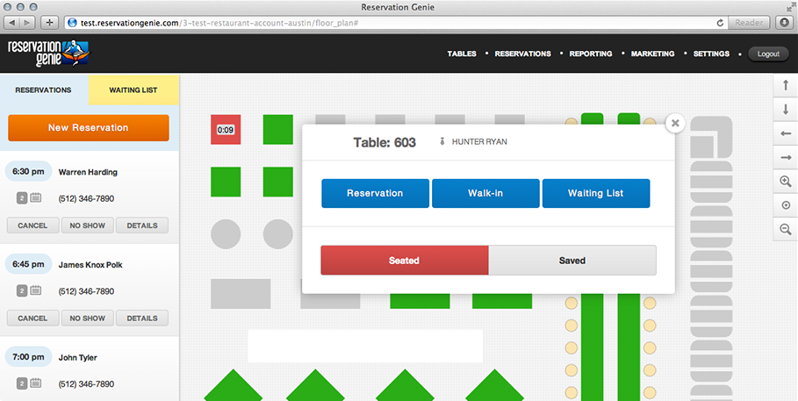Switch to the Waiting List tab
798x401 pixels.
pyautogui.click(x=133, y=90)
